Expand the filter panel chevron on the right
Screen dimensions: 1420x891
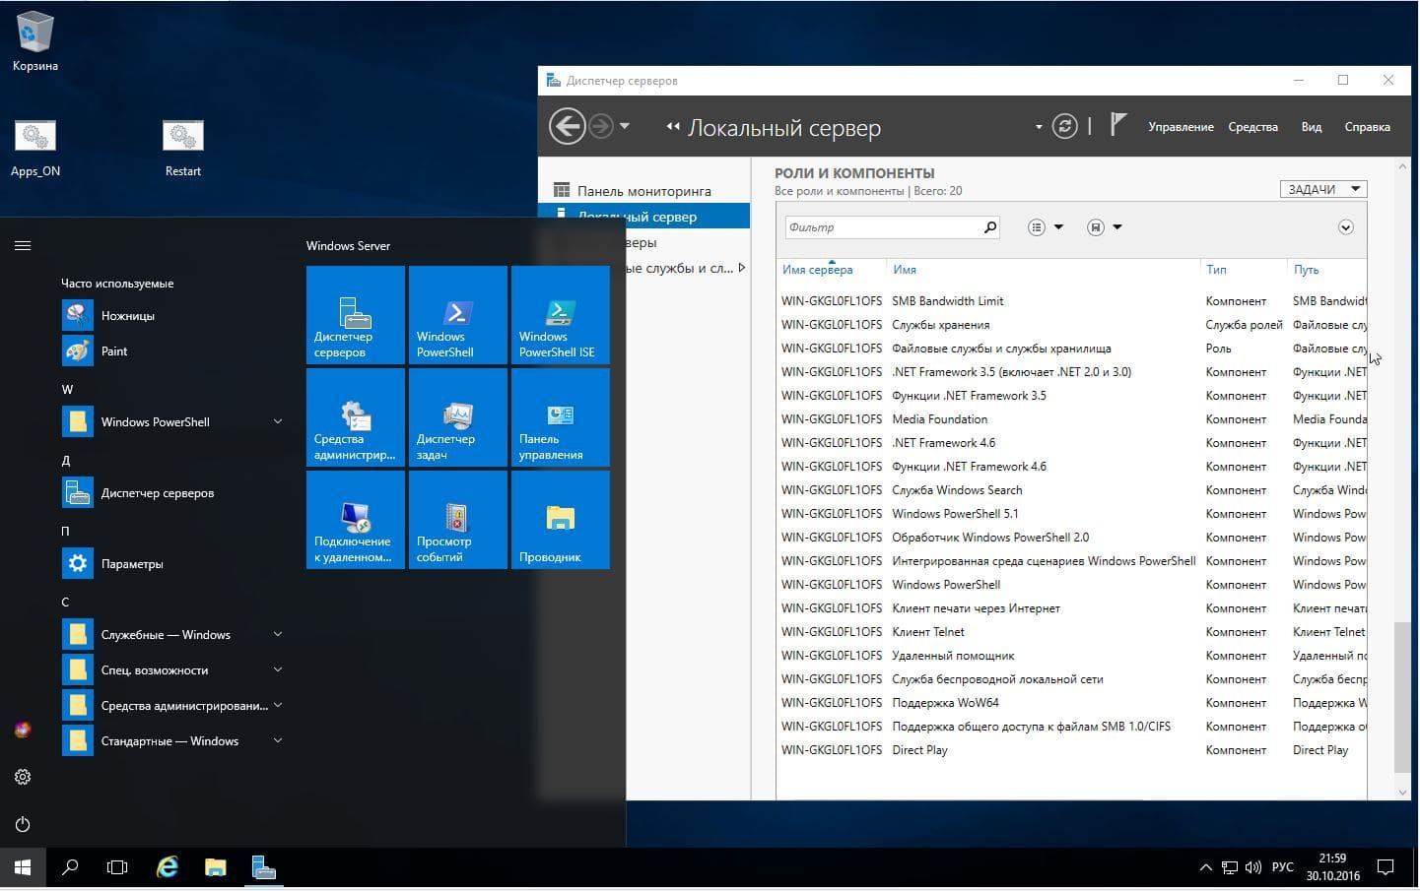pos(1346,227)
